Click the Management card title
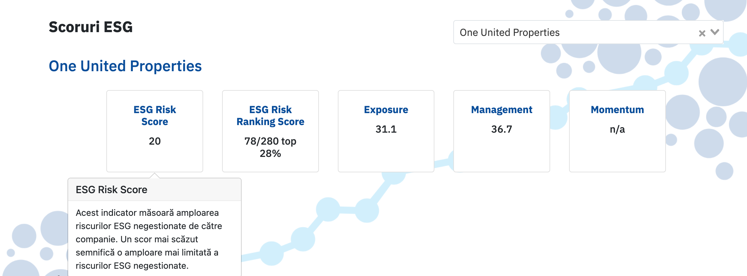This screenshot has height=276, width=747. tap(502, 110)
